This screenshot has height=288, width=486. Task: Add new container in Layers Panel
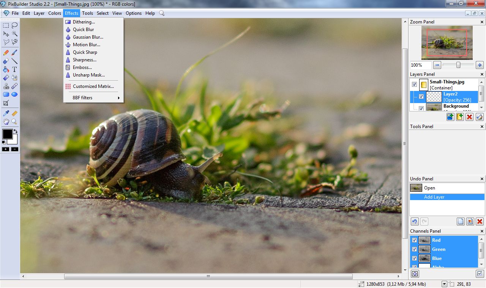(x=460, y=117)
